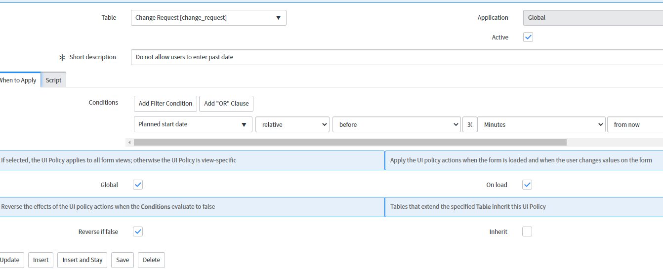
Task: Open the Table dropdown for Change Request
Action: (x=208, y=18)
